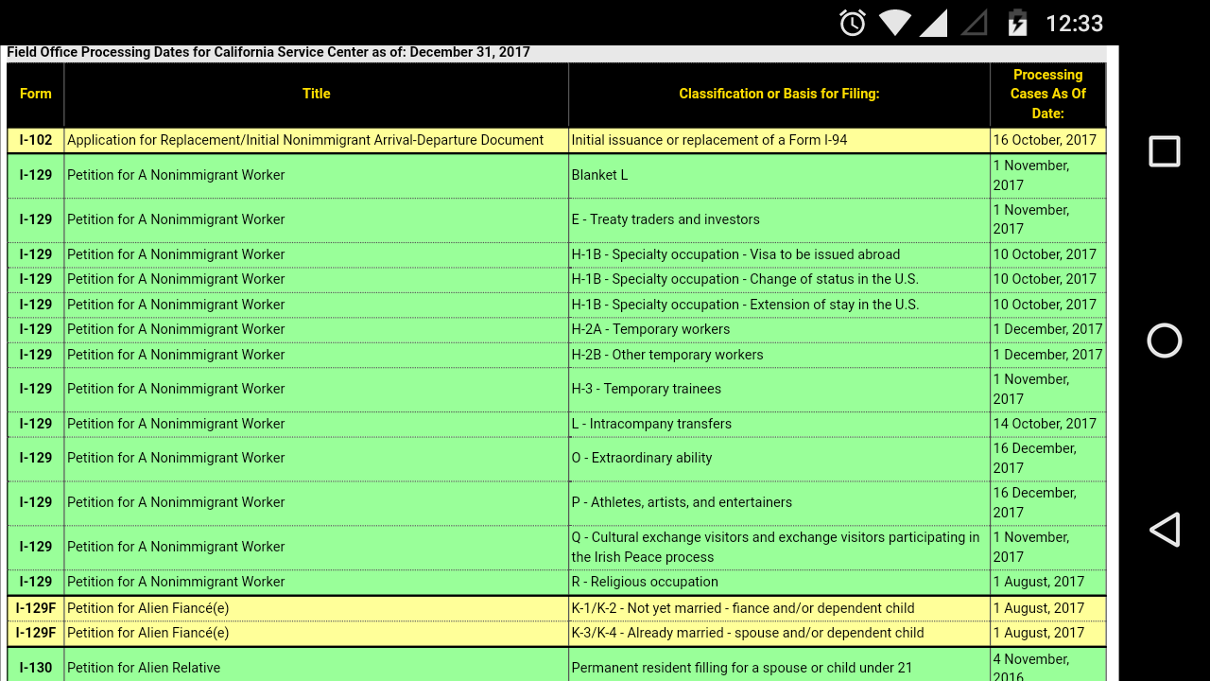The width and height of the screenshot is (1210, 681).
Task: Tap the 12:33 clock in status bar
Action: coord(1074,23)
